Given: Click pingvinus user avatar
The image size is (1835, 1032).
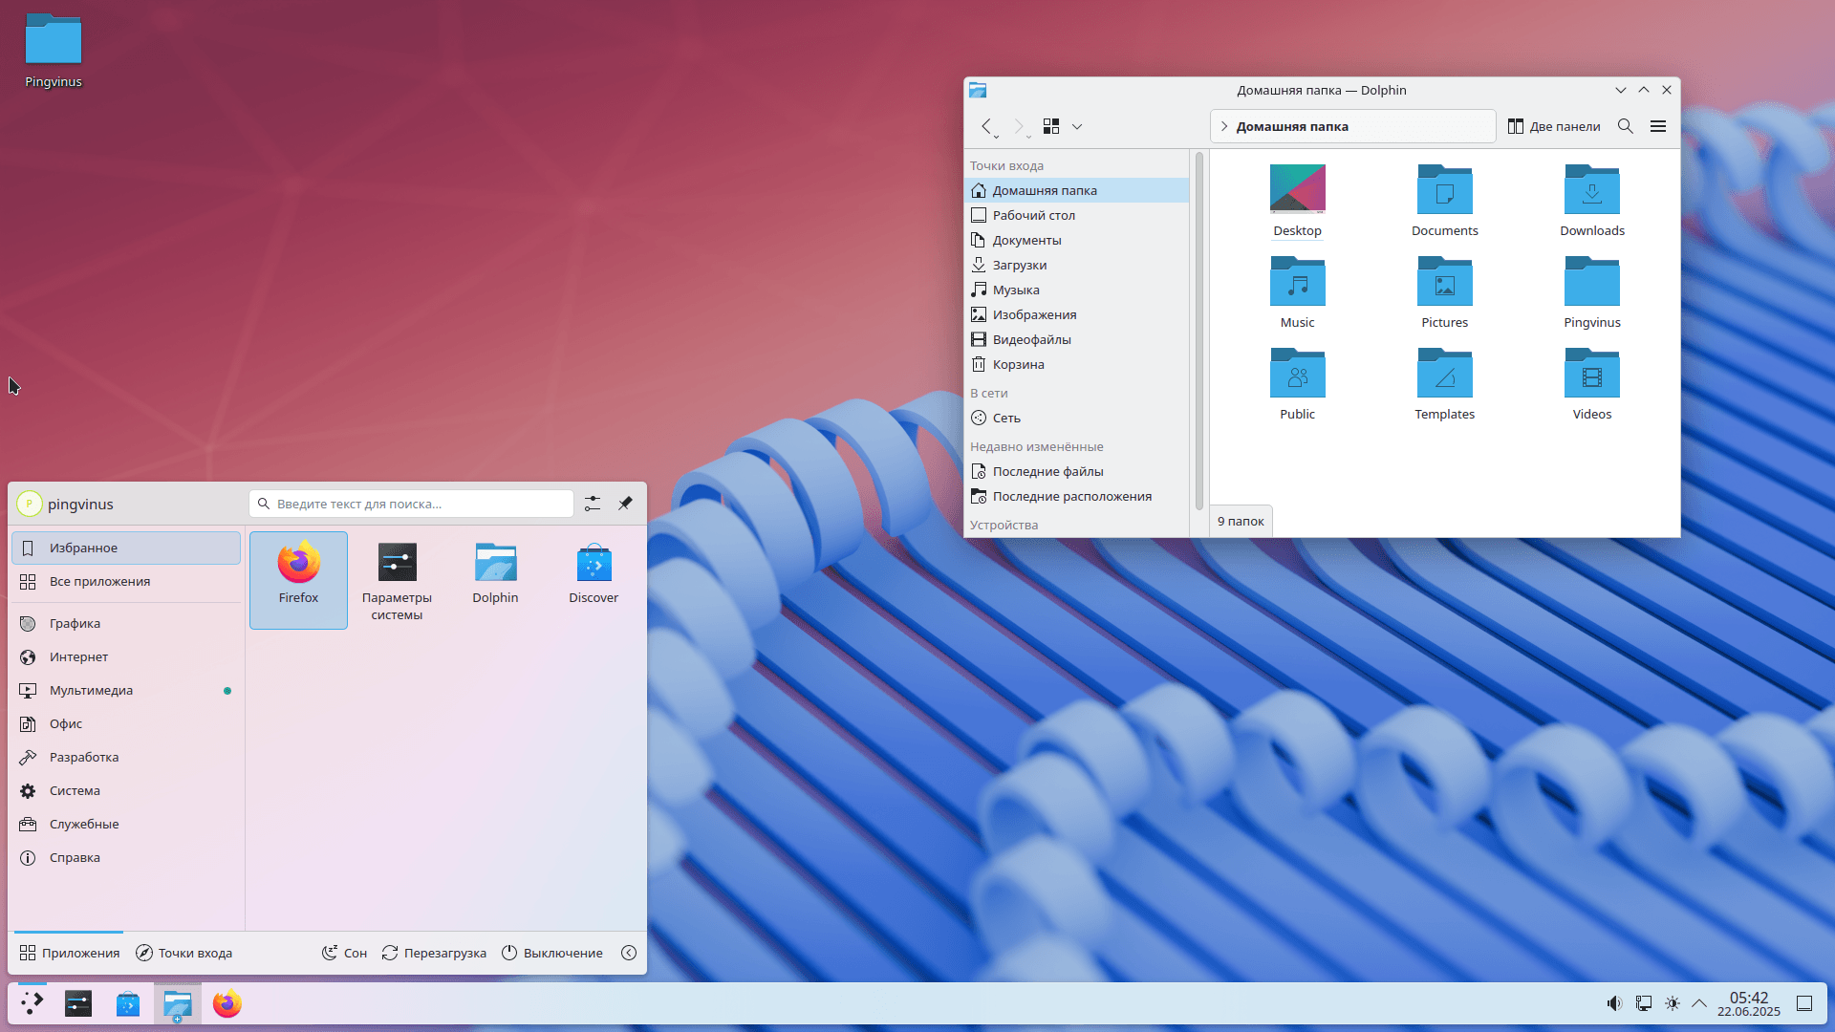Looking at the screenshot, I should 30,504.
